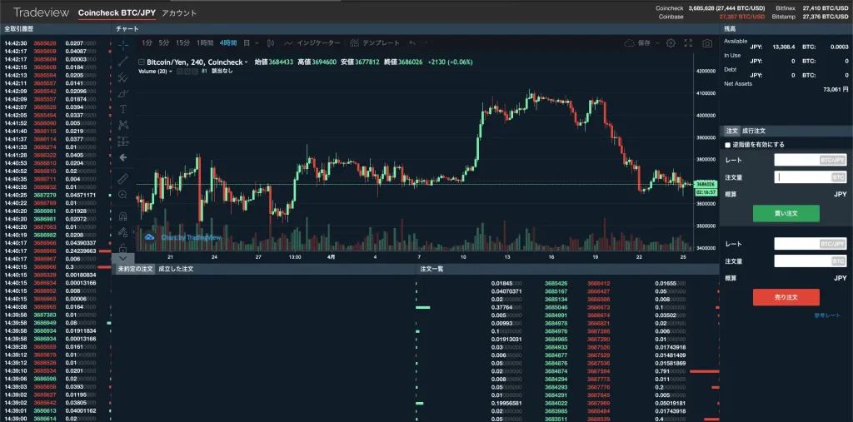Click trade history price 3687279
Screen dimensions: 853x422
coord(45,195)
